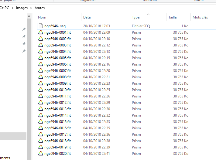216x160 pixels.
Task: Click the Prism icon of ngc6946-0009.fit
Action: click(x=41, y=83)
